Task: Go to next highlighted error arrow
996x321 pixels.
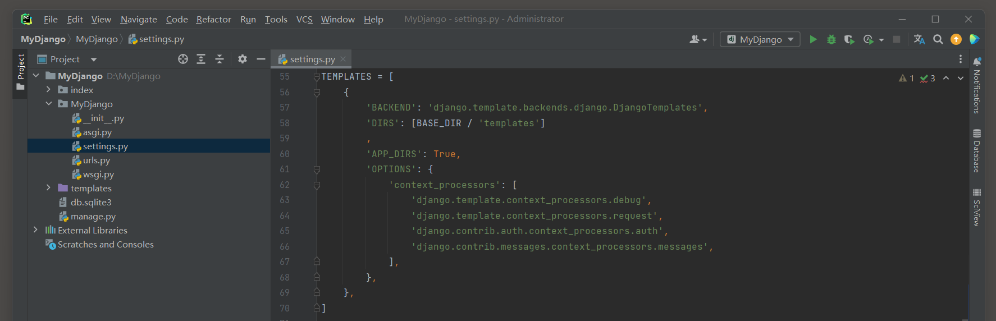Action: click(x=961, y=78)
